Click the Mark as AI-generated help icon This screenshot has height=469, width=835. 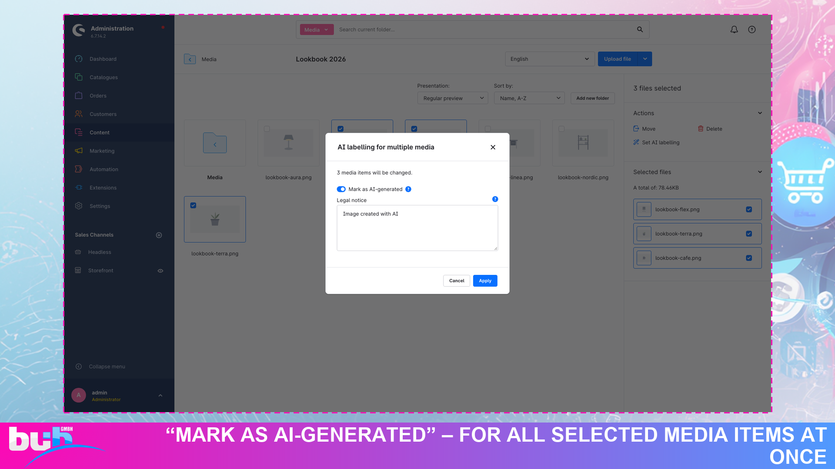[x=408, y=189]
